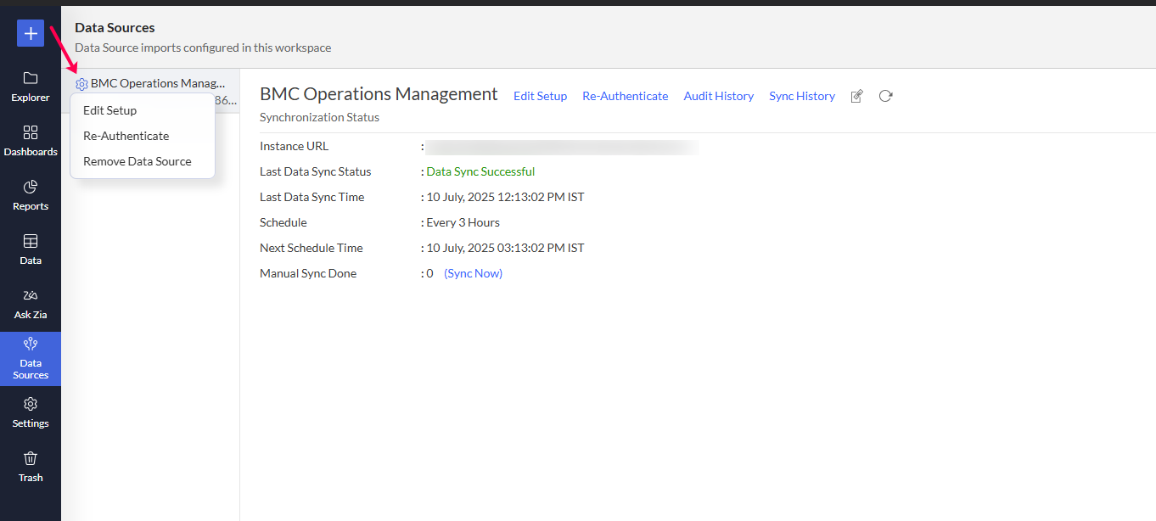Screen dimensions: 1156x521
Task: Select Data Sources in the sidebar
Action: [x=31, y=358]
